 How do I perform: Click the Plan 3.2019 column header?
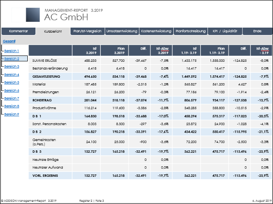114,50
